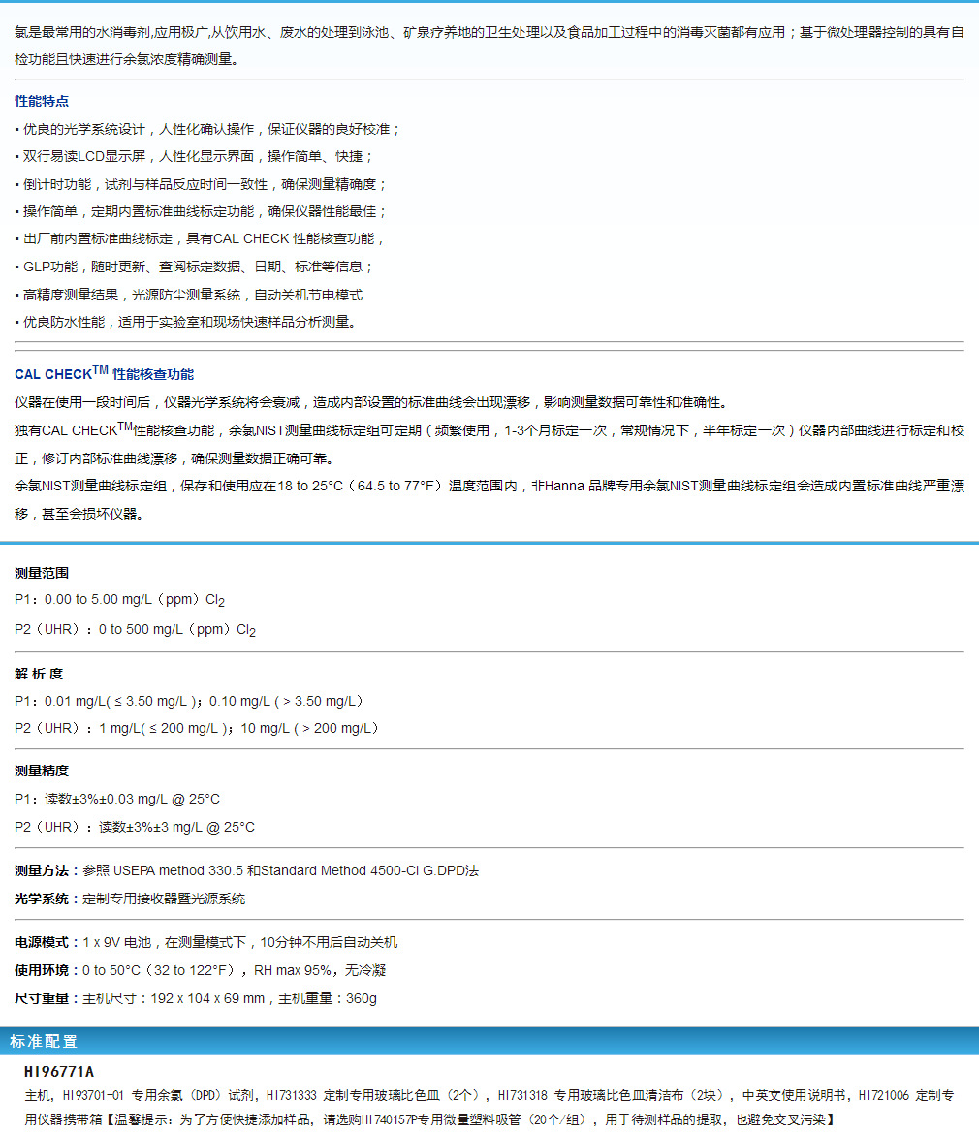Select the P2 (UHR) 1 mg/L resolution line
Viewport: 979px width, 1135px height.
(x=198, y=728)
